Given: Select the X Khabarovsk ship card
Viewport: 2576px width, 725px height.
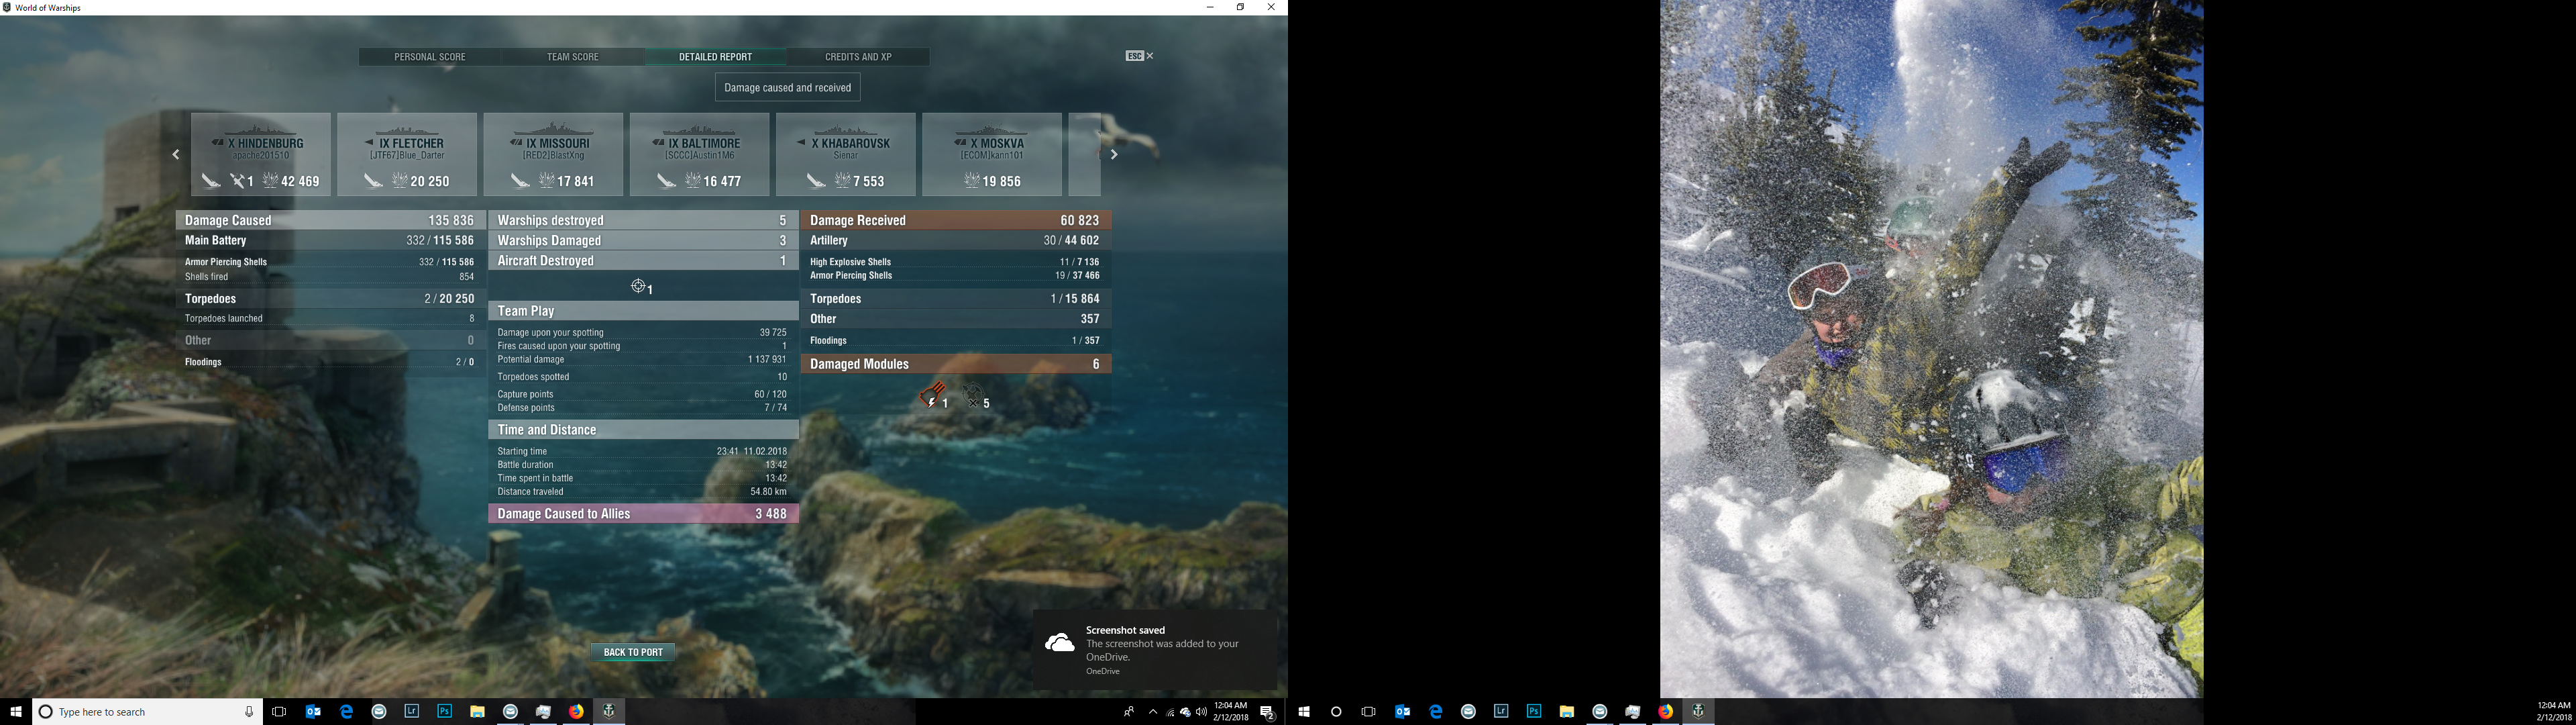Looking at the screenshot, I should coord(845,154).
